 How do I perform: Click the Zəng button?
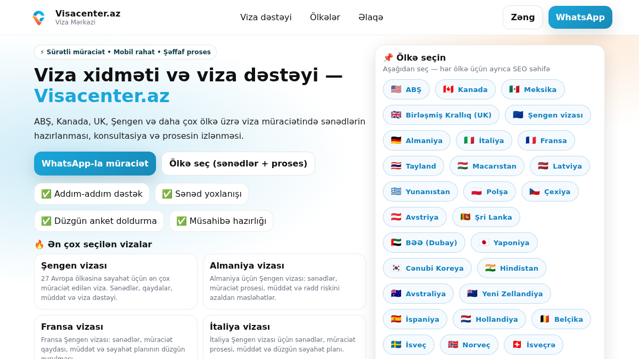tap(523, 17)
